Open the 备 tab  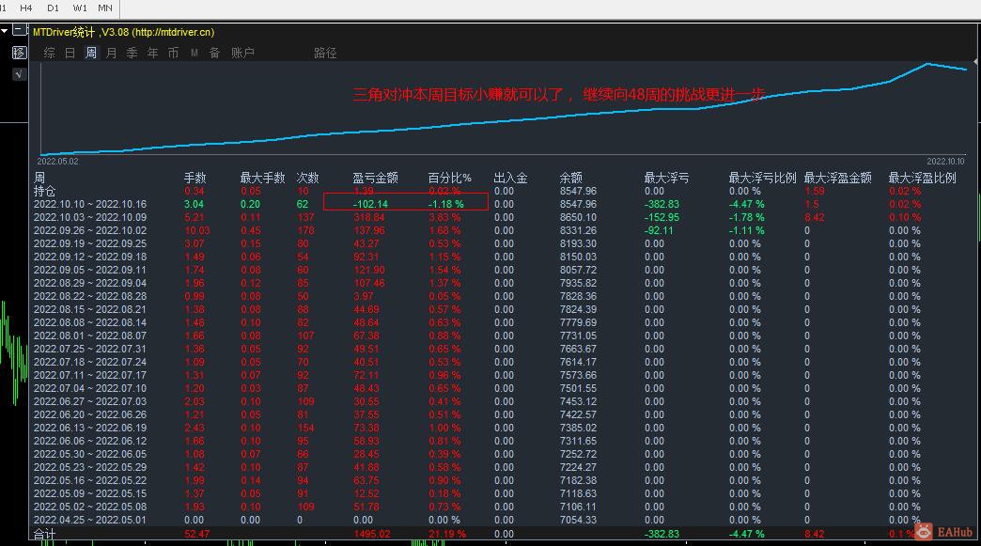point(214,54)
